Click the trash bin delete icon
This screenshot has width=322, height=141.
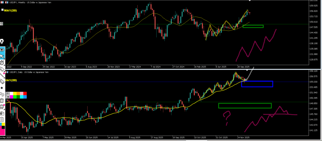tap(2, 100)
